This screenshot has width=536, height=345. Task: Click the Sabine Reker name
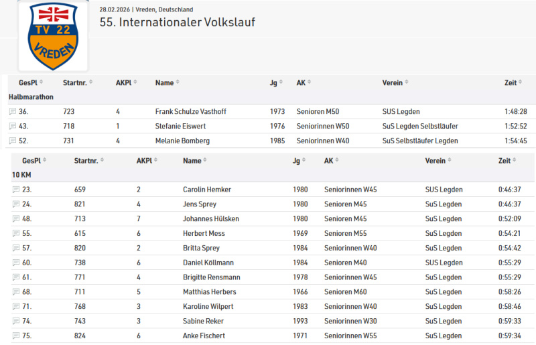(x=204, y=321)
